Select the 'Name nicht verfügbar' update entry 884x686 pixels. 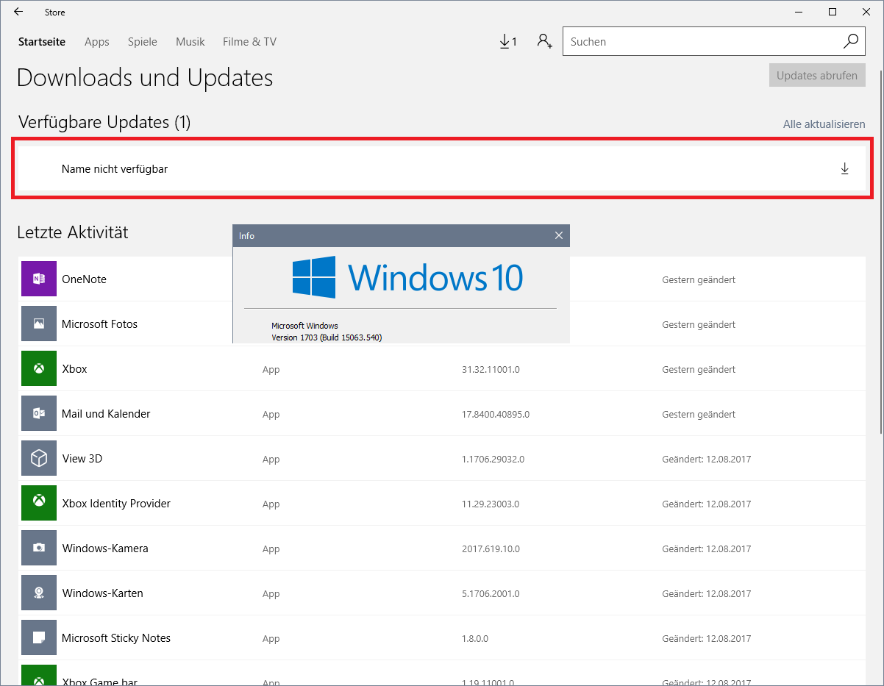[441, 169]
